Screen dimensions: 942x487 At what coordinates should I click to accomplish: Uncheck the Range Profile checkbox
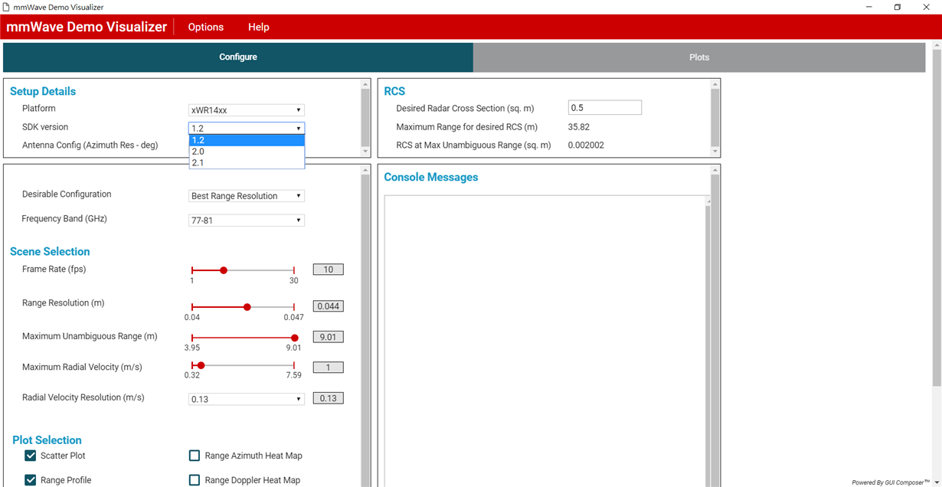pos(31,480)
